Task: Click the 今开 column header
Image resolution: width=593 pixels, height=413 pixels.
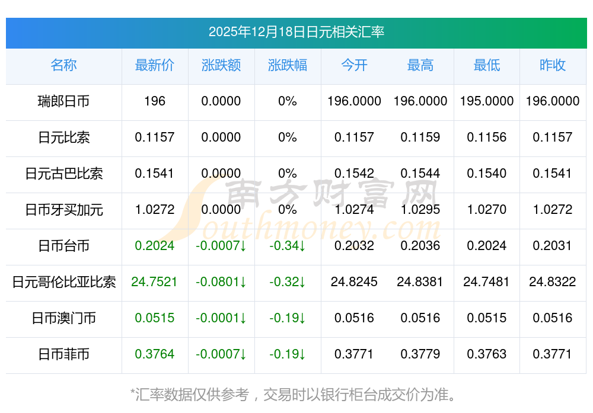Action: click(x=354, y=65)
